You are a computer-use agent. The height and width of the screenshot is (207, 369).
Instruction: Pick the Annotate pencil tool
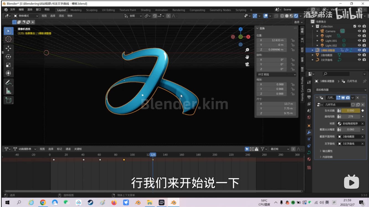coord(8,82)
